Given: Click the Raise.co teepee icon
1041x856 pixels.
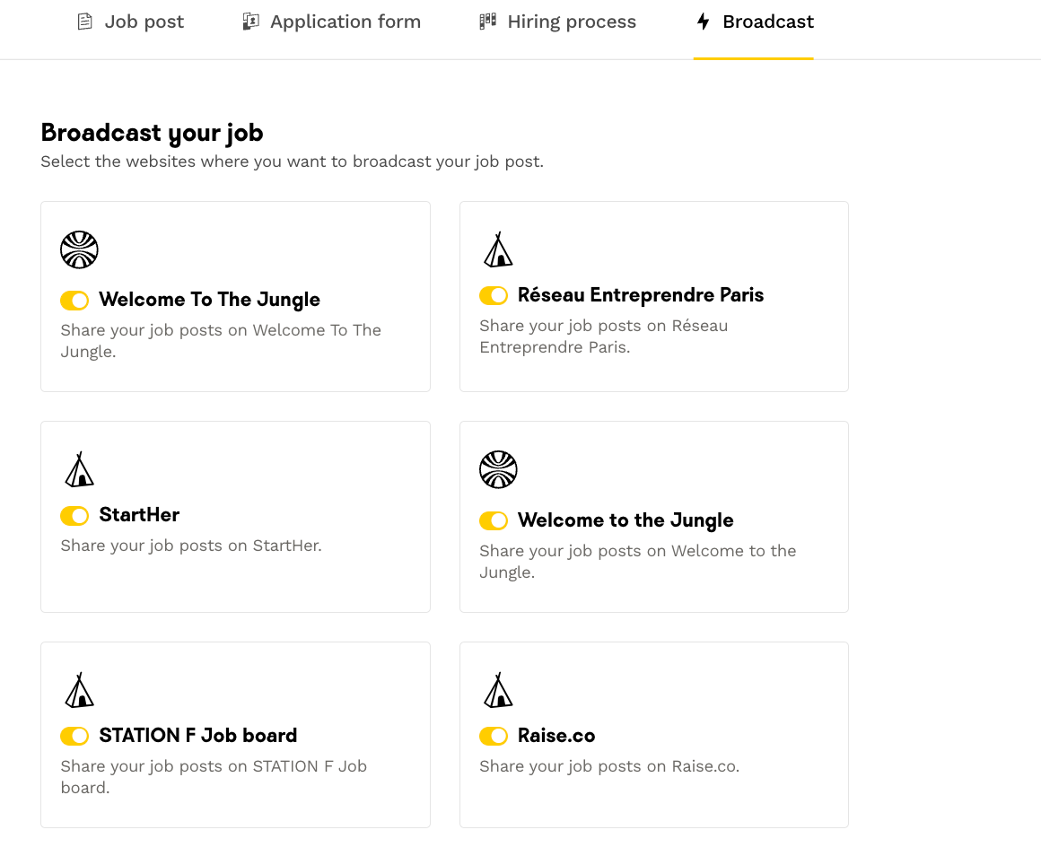Looking at the screenshot, I should [498, 690].
